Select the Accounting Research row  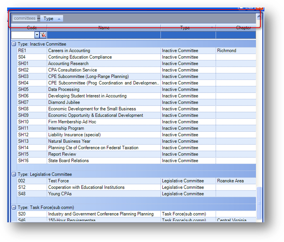pos(137,63)
